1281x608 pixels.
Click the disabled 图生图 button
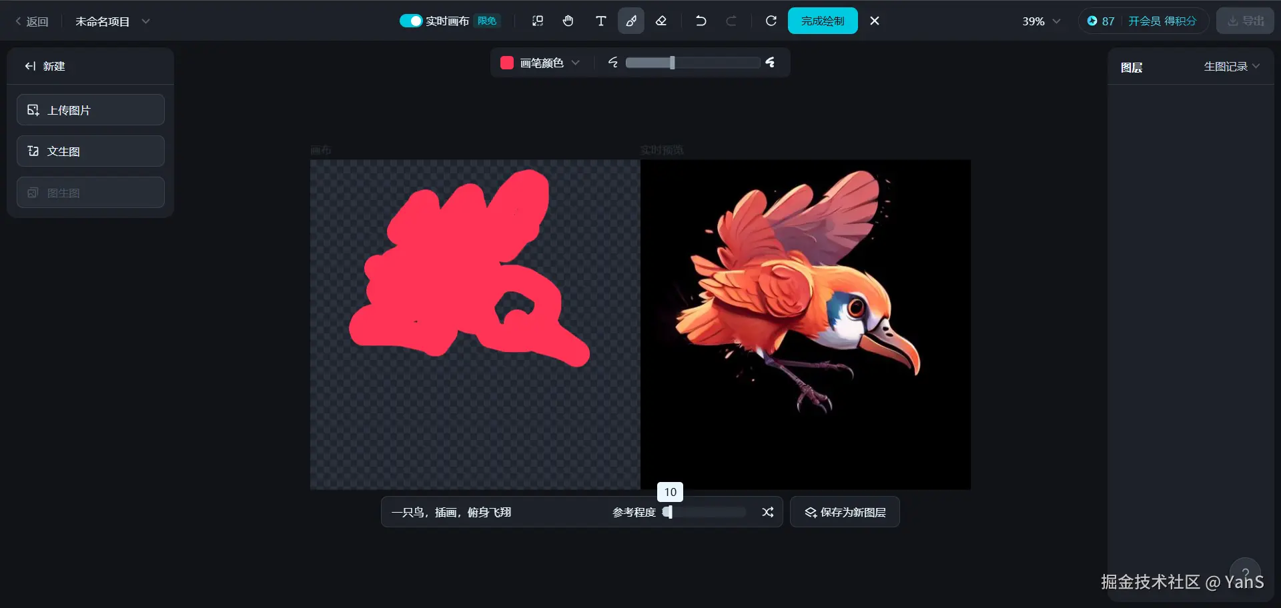(x=91, y=193)
